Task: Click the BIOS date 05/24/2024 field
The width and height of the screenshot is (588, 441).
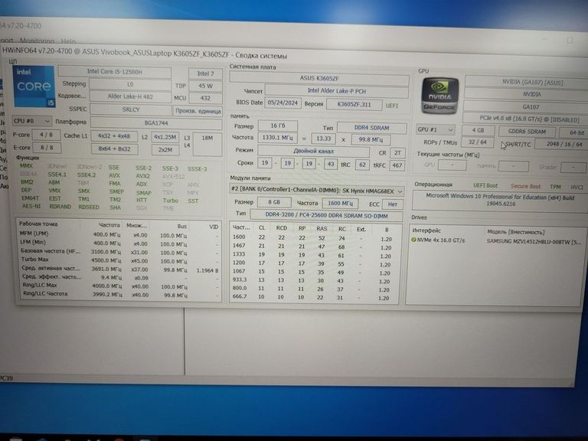Action: click(x=283, y=103)
